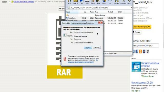The height and width of the screenshot is (92, 164).
Task: Click the Protect toolbar icon in WinRAR
Action: (x=129, y=2)
